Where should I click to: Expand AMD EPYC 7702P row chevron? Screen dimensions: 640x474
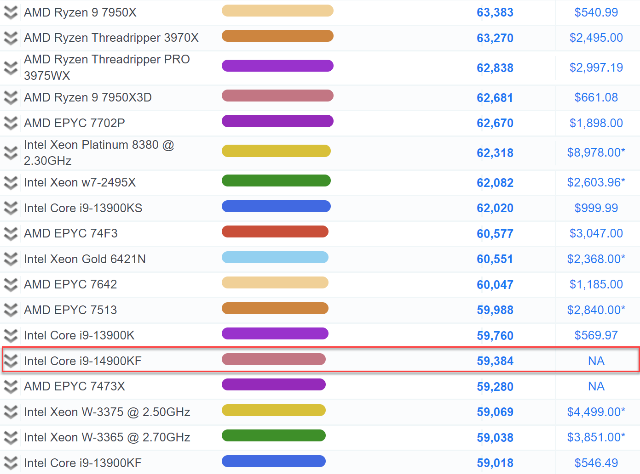11,123
